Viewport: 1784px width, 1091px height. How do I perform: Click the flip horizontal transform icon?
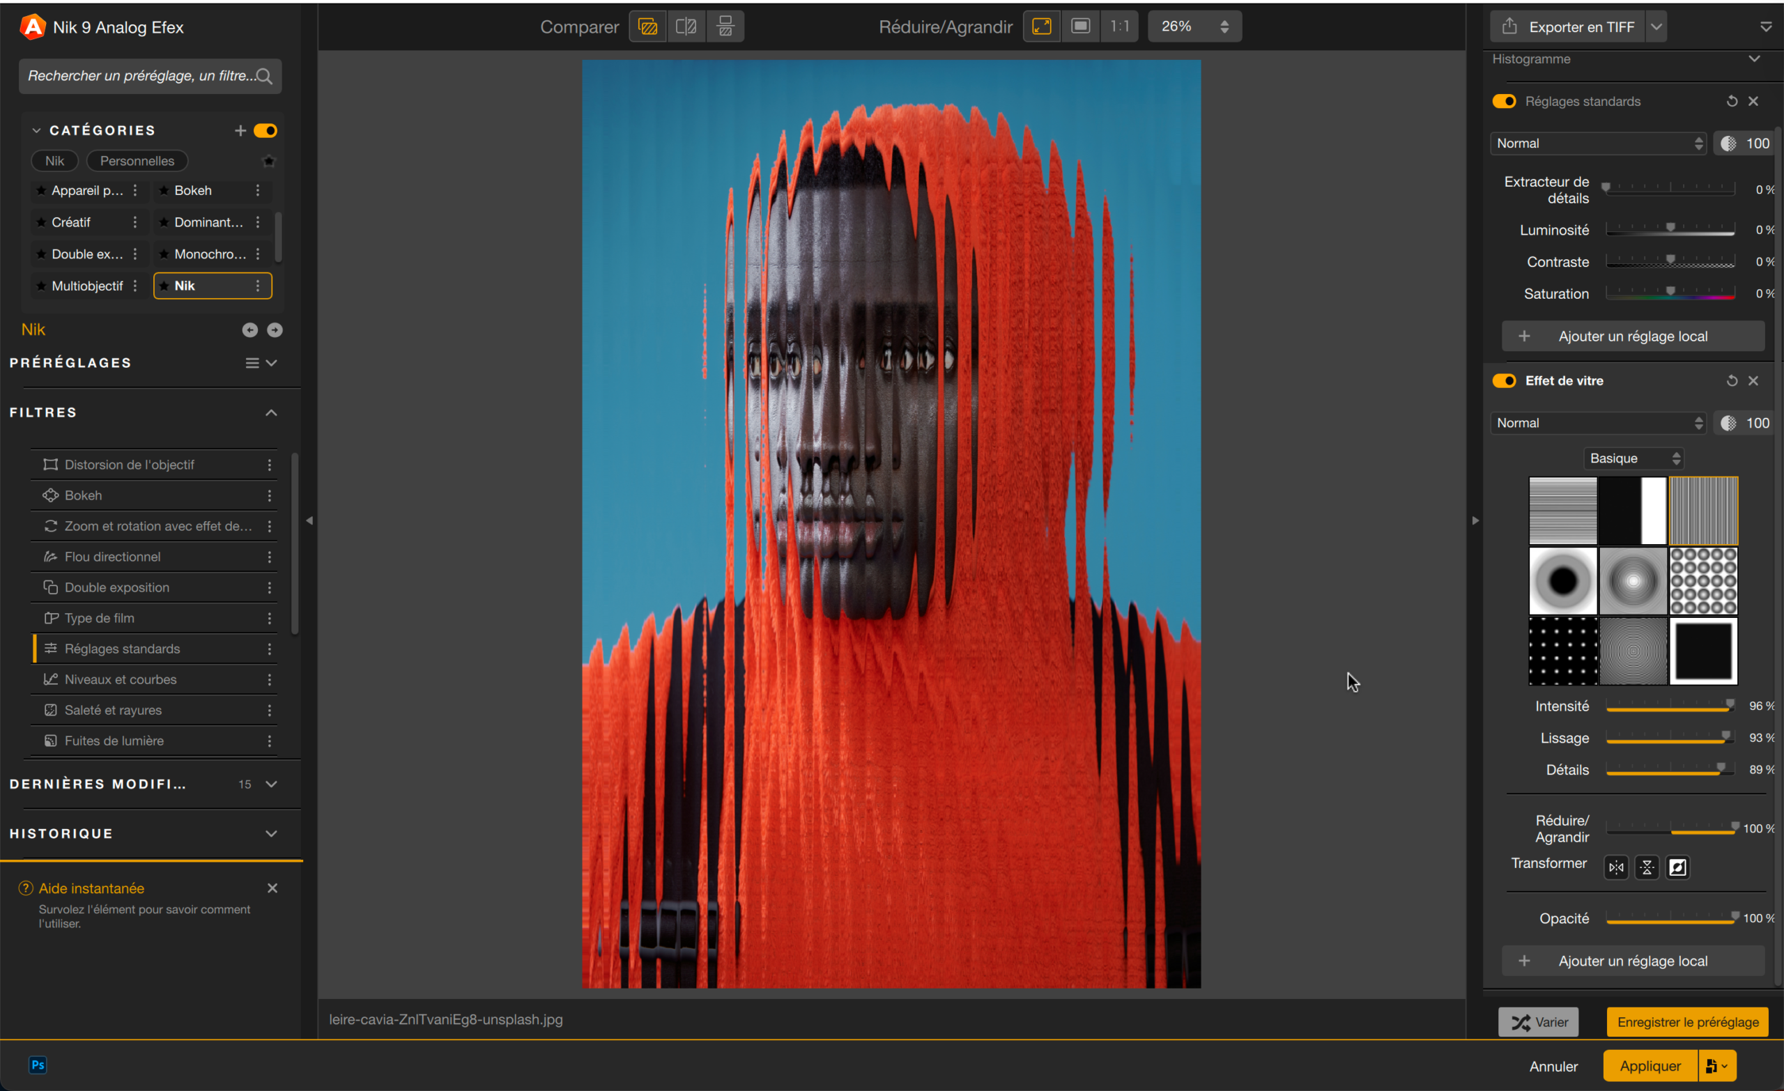pyautogui.click(x=1616, y=867)
